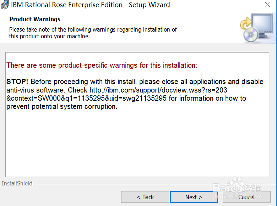Click the InstallShield label
277x206 pixels.
tap(17, 183)
